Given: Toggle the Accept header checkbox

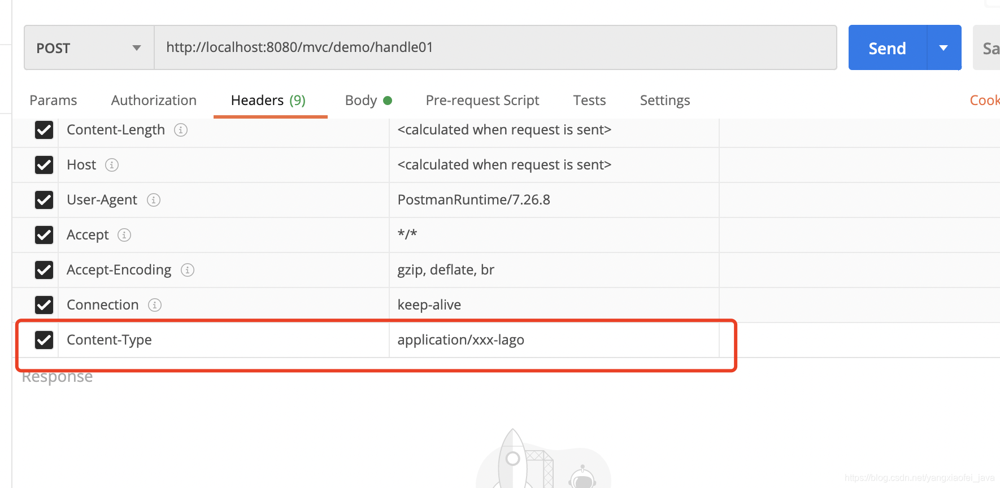Looking at the screenshot, I should click(x=44, y=235).
